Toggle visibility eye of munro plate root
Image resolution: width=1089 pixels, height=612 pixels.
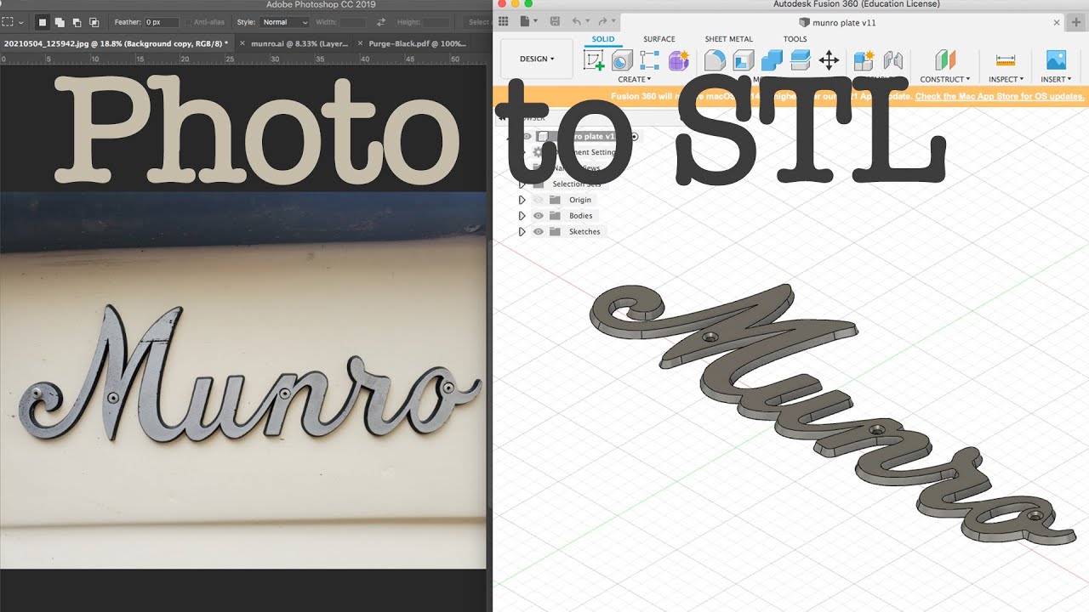pos(527,136)
